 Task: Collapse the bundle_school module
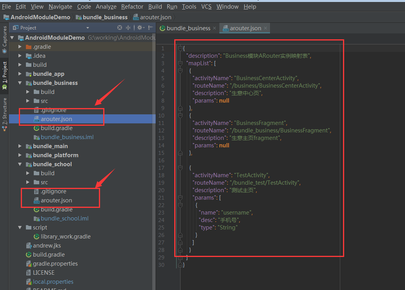20,164
